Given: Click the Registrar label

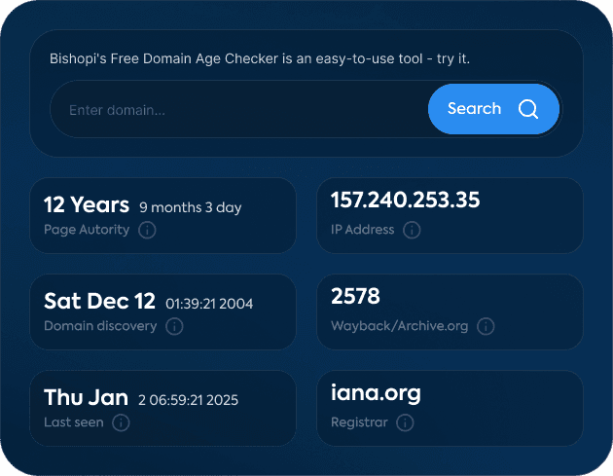Looking at the screenshot, I should (x=359, y=422).
